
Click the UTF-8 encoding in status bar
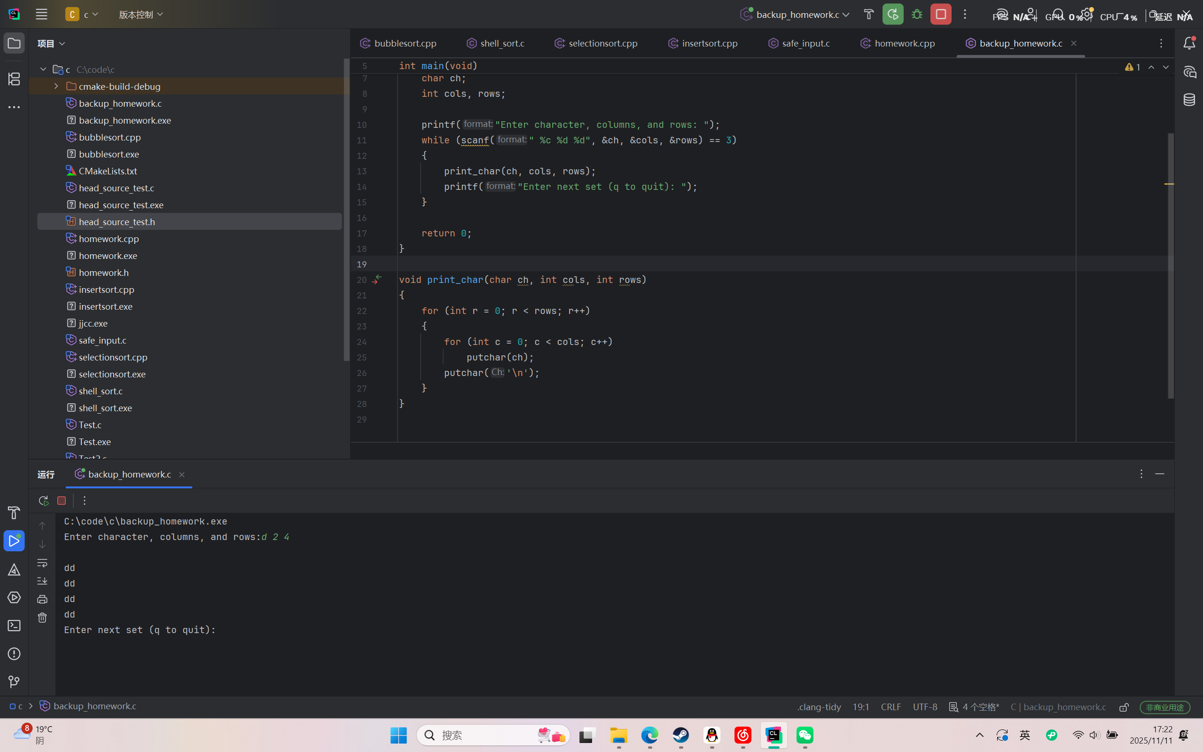(x=925, y=707)
